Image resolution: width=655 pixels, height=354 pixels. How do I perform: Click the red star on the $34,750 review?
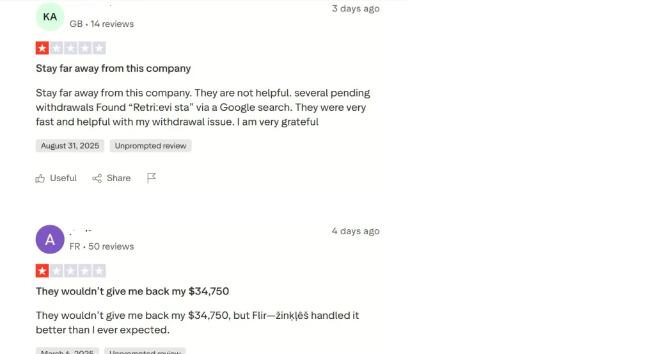click(42, 271)
